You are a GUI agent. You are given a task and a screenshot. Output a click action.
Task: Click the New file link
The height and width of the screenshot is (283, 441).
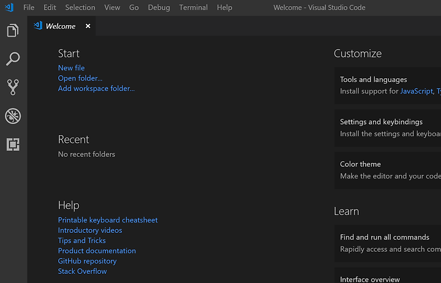click(x=71, y=68)
